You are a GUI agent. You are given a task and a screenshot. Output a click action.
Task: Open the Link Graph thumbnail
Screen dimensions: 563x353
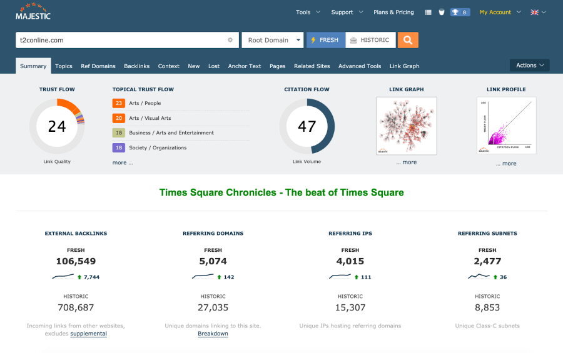pos(406,126)
